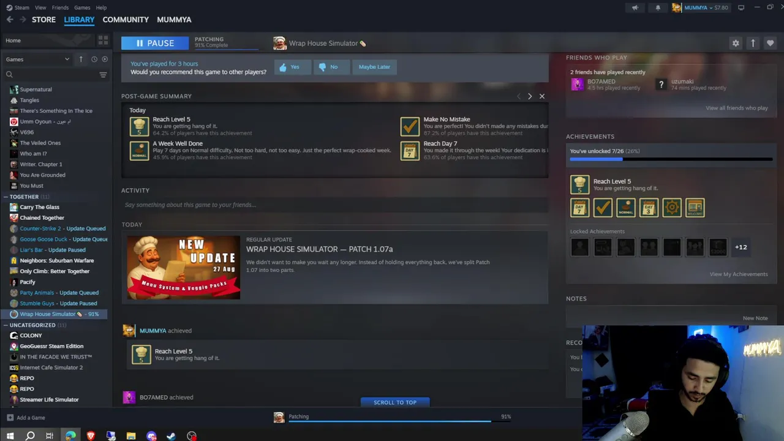The width and height of the screenshot is (784, 441).
Task: Open game settings gear icon
Action: (736, 43)
